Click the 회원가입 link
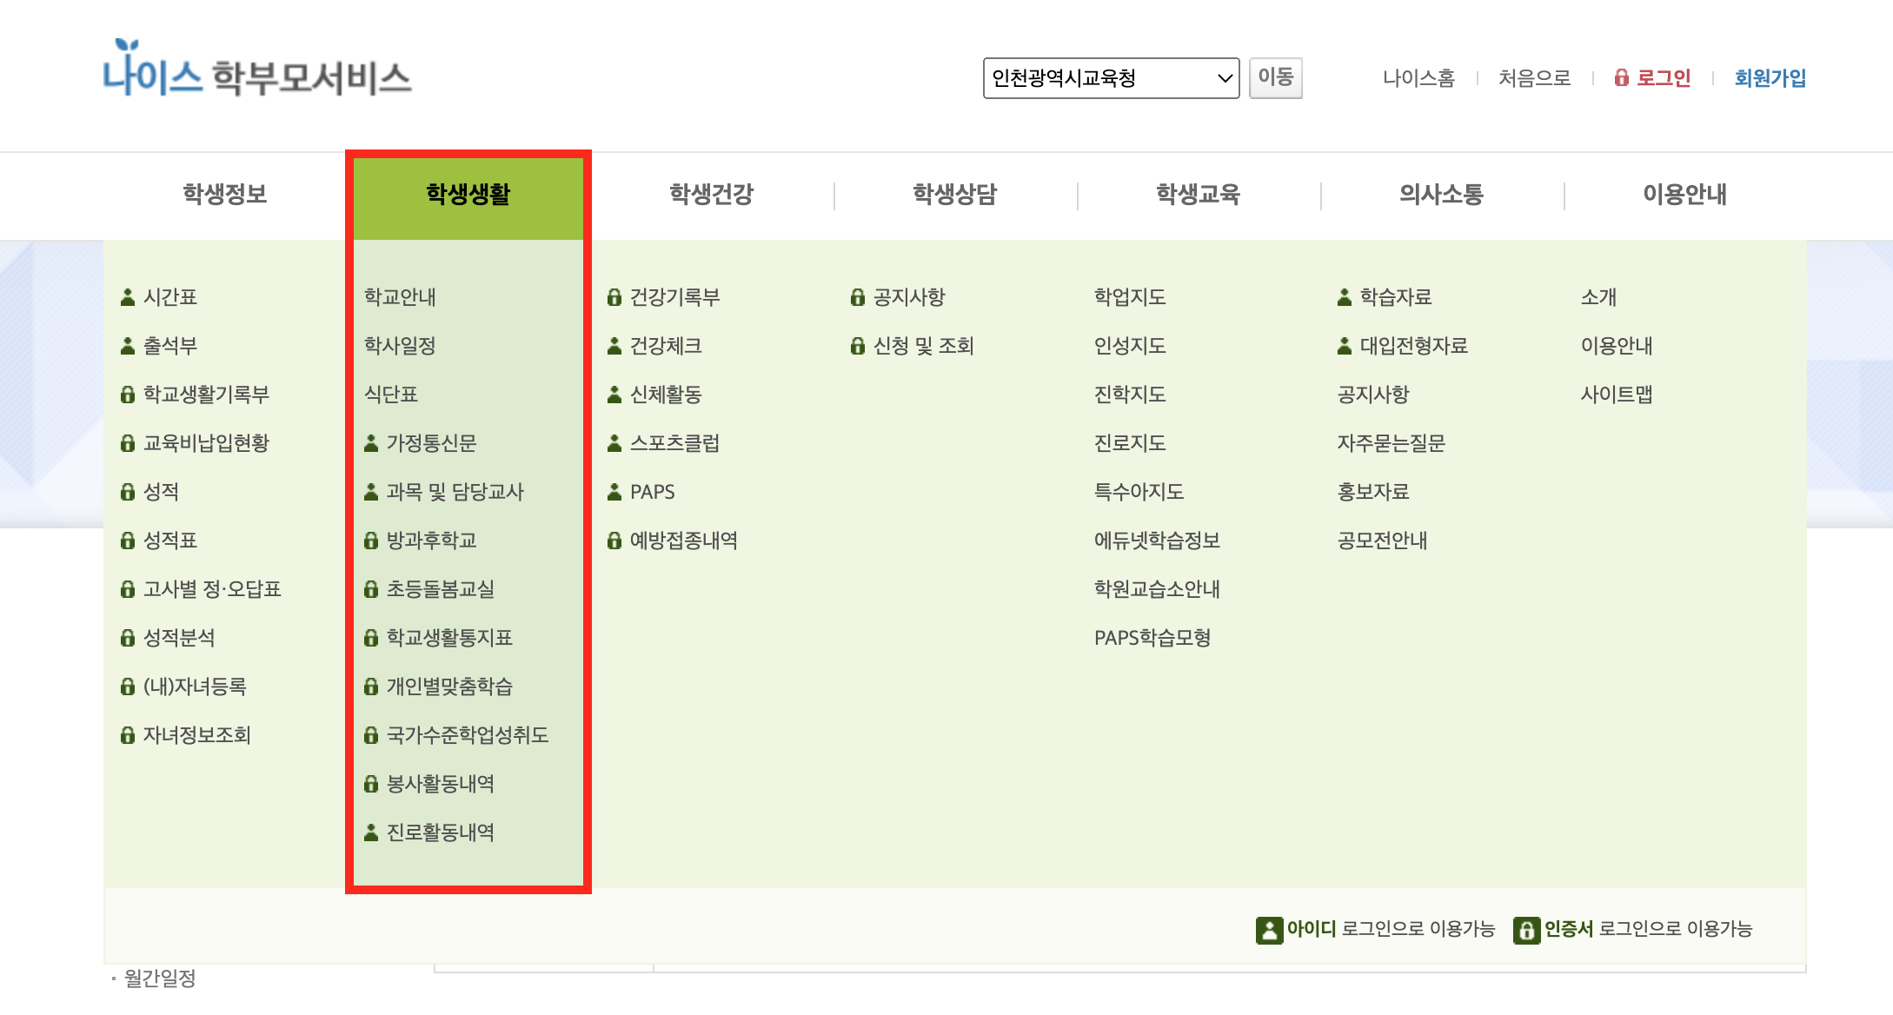The height and width of the screenshot is (1015, 1893). tap(1770, 78)
